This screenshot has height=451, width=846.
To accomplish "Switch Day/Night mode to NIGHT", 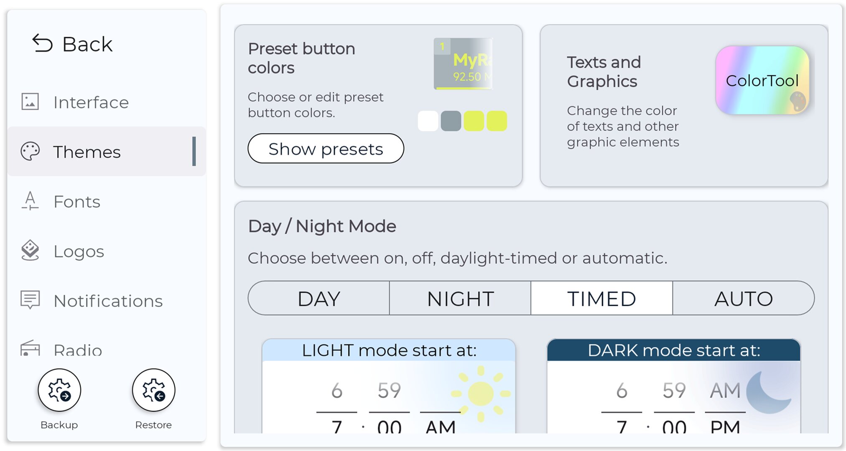I will [x=460, y=298].
